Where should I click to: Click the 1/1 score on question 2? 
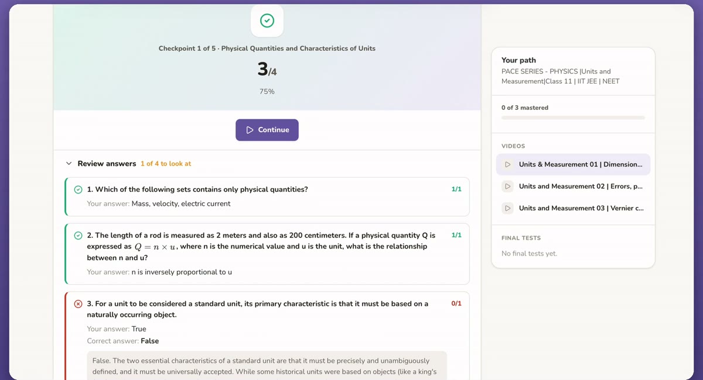(x=456, y=235)
